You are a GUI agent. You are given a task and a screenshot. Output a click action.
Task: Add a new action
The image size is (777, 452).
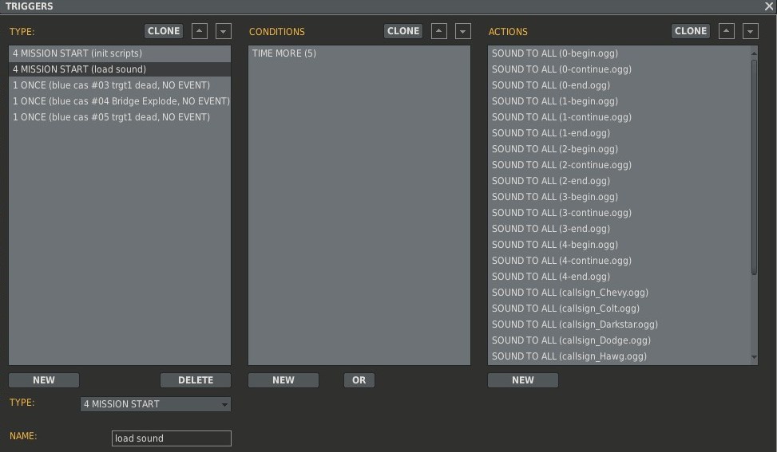[x=523, y=379]
